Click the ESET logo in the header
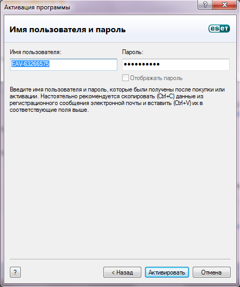 point(219,29)
